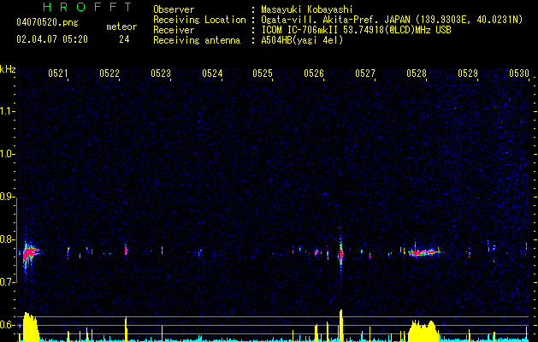Click the HROFFT title text
This screenshot has width=538, height=342.
pos(87,7)
